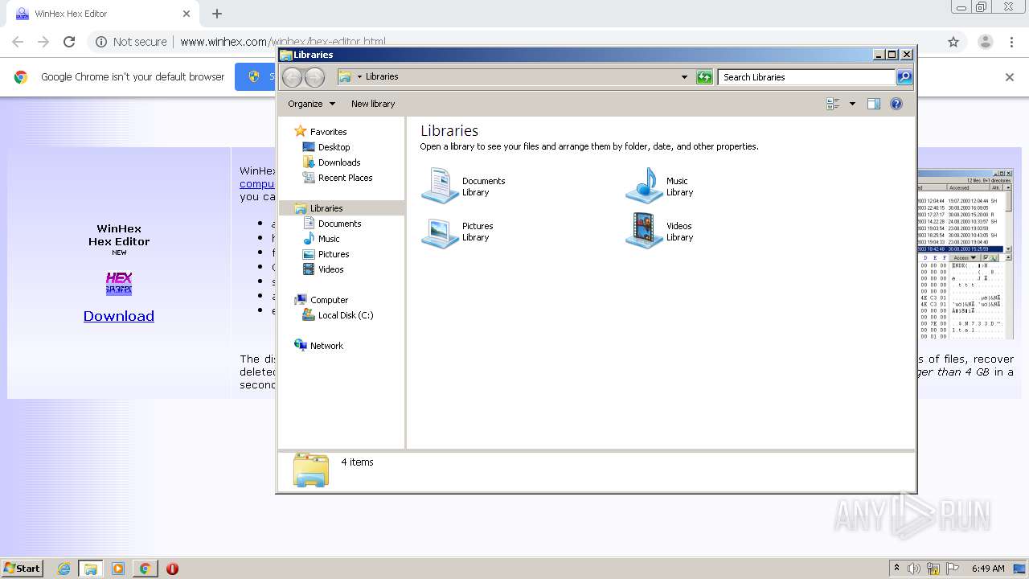This screenshot has width=1029, height=579.
Task: Click the green Refresh button in Explorer
Action: point(704,77)
